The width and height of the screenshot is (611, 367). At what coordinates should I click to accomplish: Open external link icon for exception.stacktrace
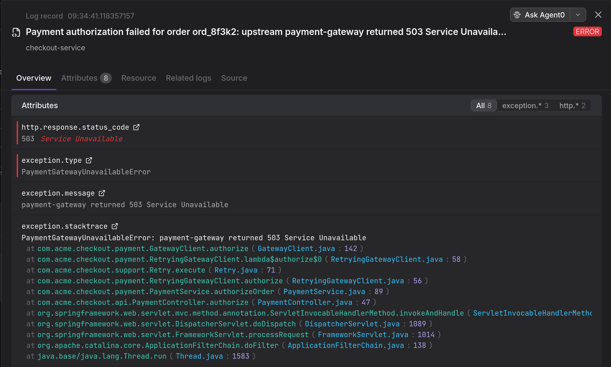point(115,226)
